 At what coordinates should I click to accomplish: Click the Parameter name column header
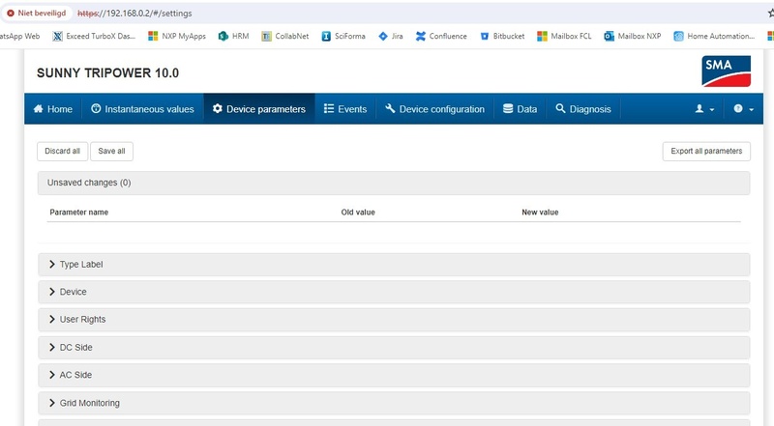pos(79,213)
